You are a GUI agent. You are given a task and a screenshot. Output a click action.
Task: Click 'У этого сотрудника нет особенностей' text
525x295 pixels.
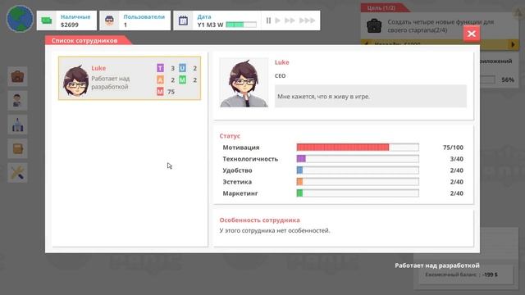(275, 230)
